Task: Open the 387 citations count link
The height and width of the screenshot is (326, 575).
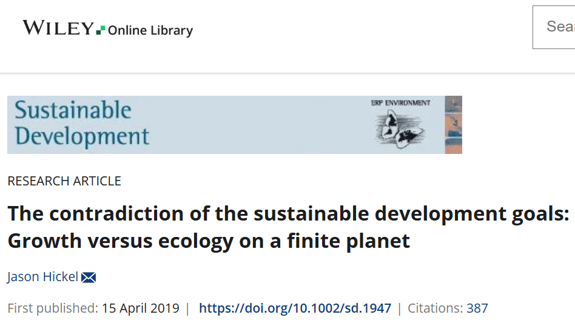Action: [x=477, y=308]
